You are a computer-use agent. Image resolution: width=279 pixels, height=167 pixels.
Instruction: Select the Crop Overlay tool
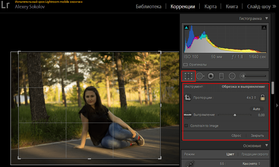click(188, 76)
